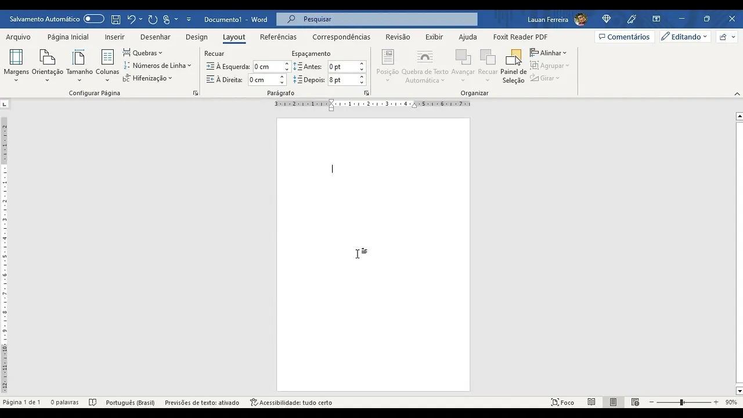Click the diamond premium icon
The height and width of the screenshot is (418, 743).
click(607, 19)
